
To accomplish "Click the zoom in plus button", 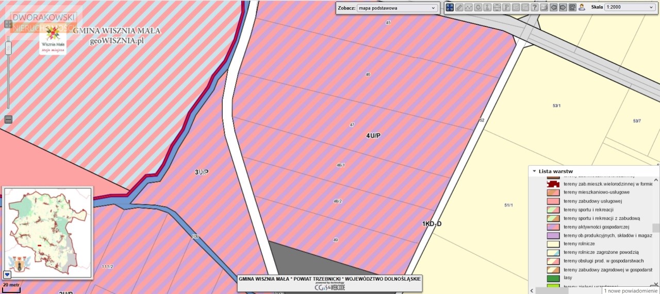I will click(8, 24).
